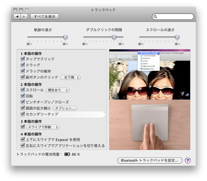Click the 4 本指の操作 heading
207x181 pixels.
tap(31, 134)
